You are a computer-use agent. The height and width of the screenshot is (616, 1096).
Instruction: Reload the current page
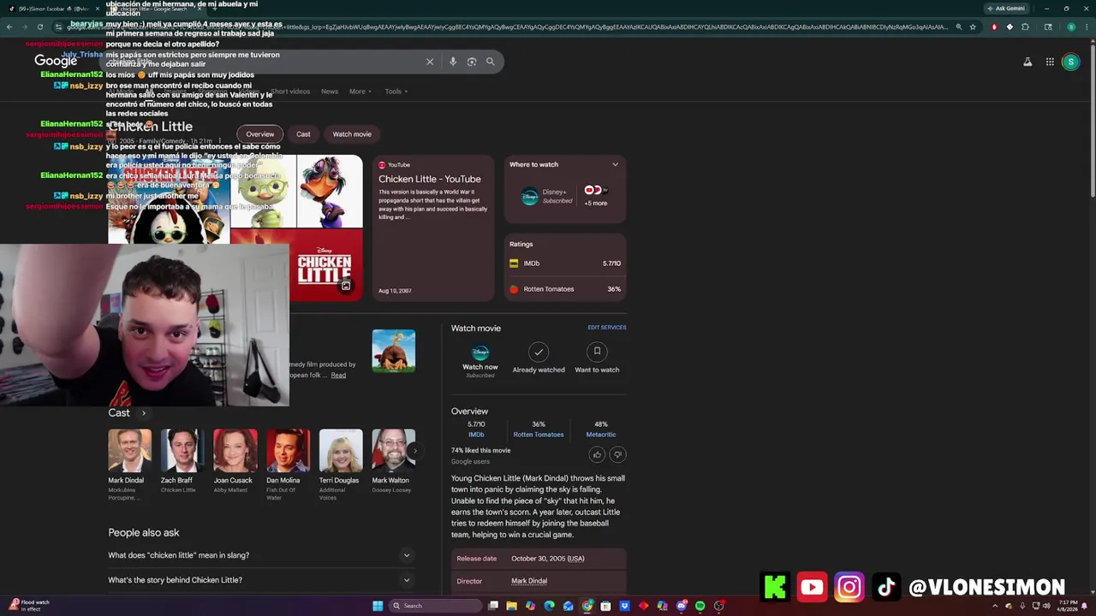39,27
